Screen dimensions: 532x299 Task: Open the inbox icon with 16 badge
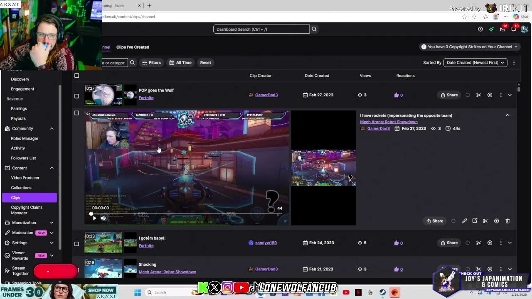(502, 29)
